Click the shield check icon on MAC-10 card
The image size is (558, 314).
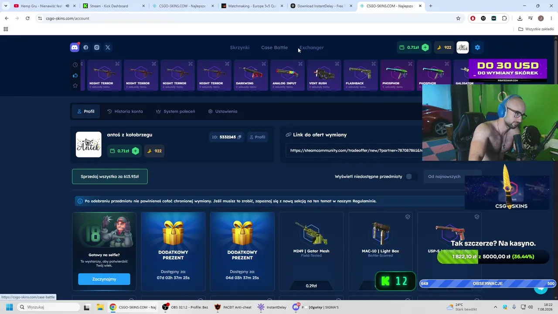pyautogui.click(x=408, y=217)
